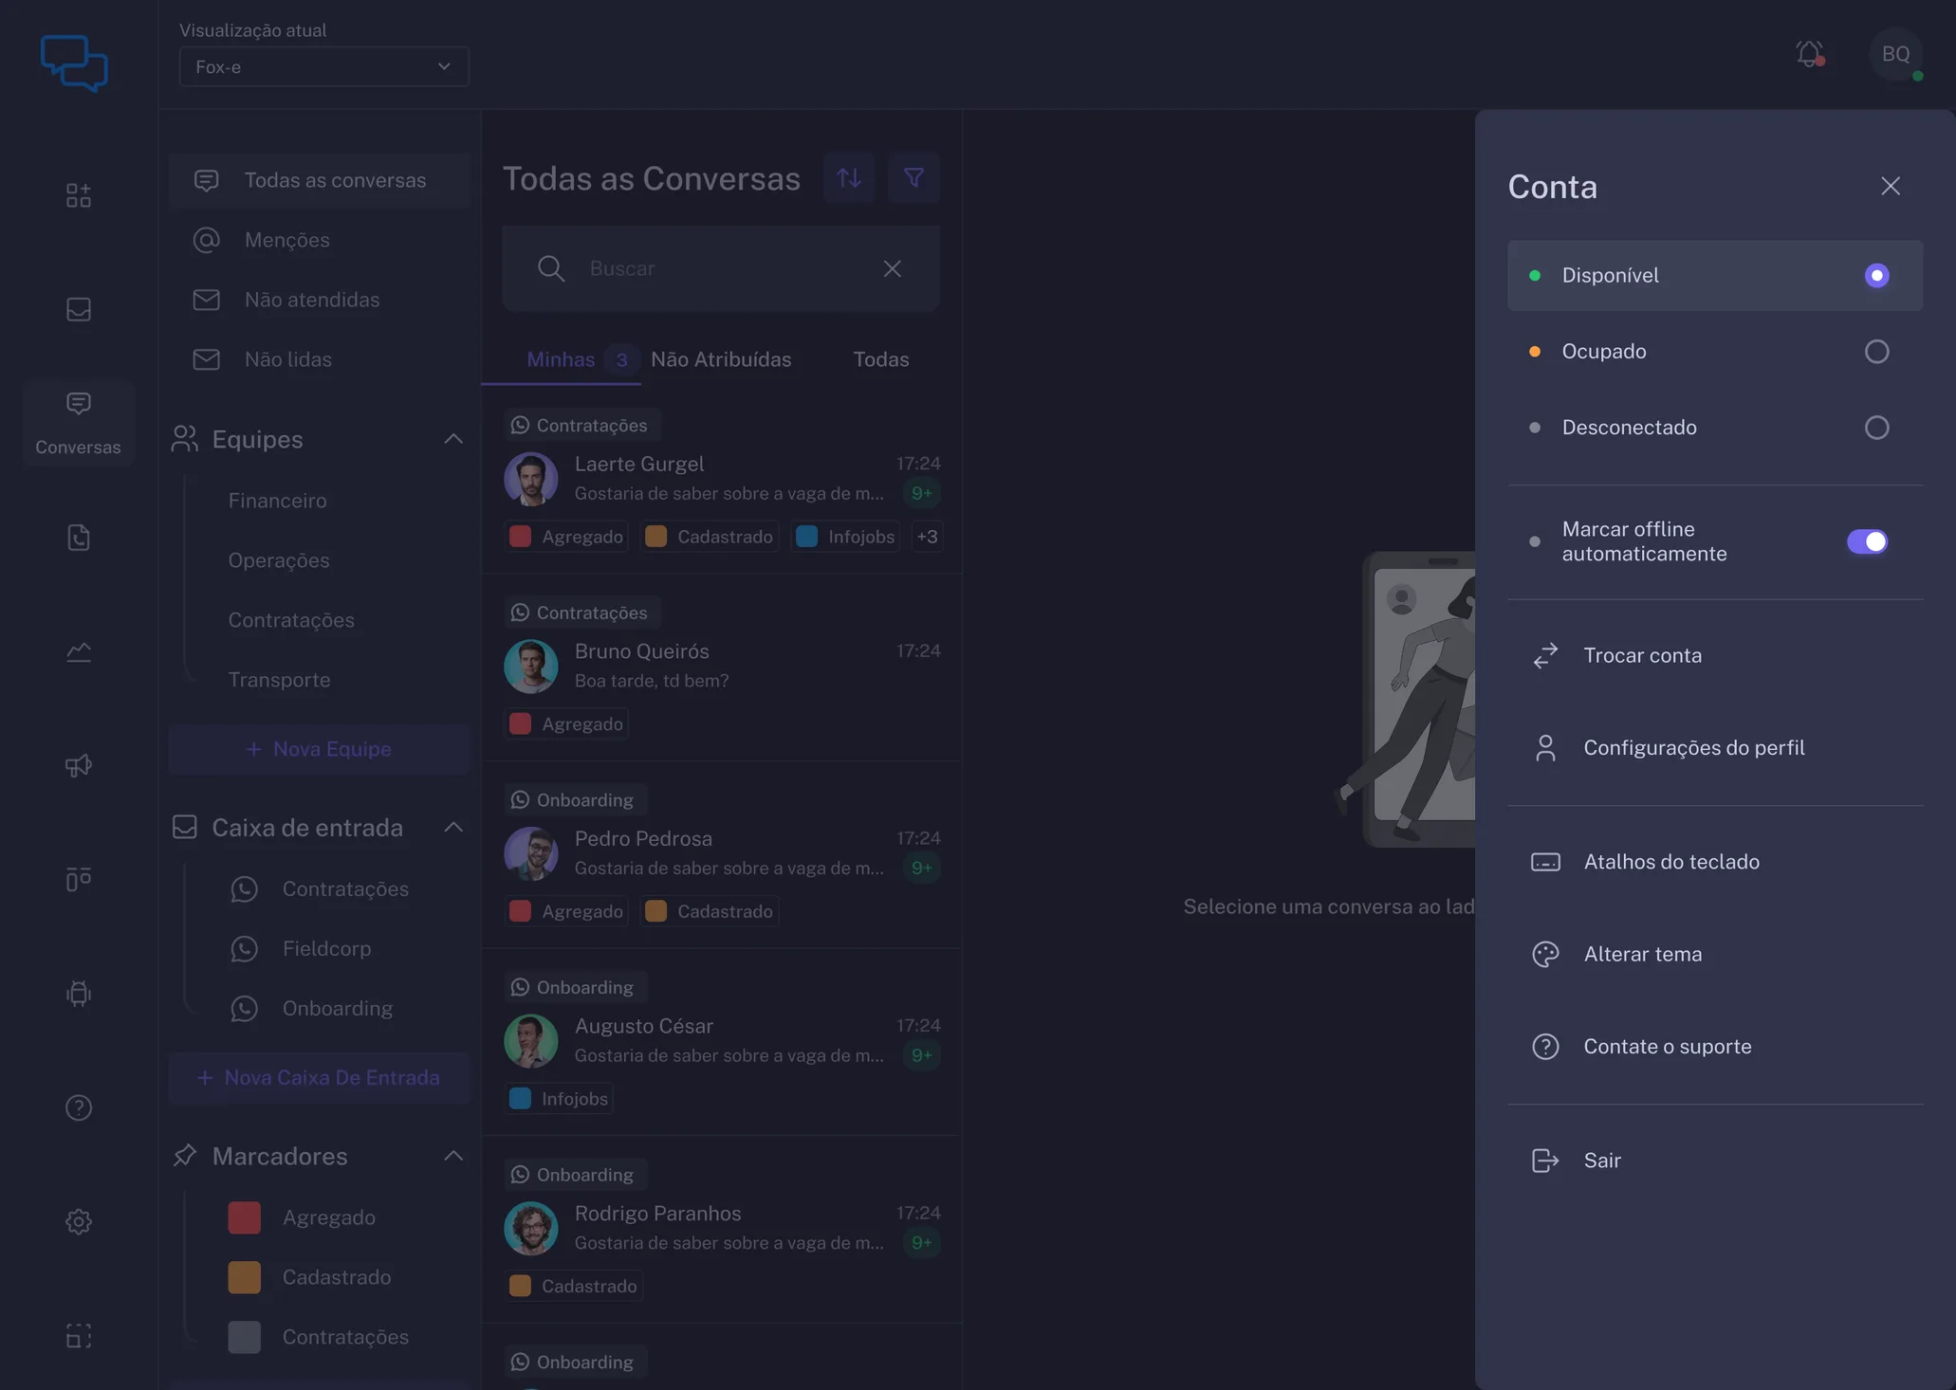This screenshot has width=1956, height=1390.
Task: Select the Ocupado status radio
Action: point(1876,352)
